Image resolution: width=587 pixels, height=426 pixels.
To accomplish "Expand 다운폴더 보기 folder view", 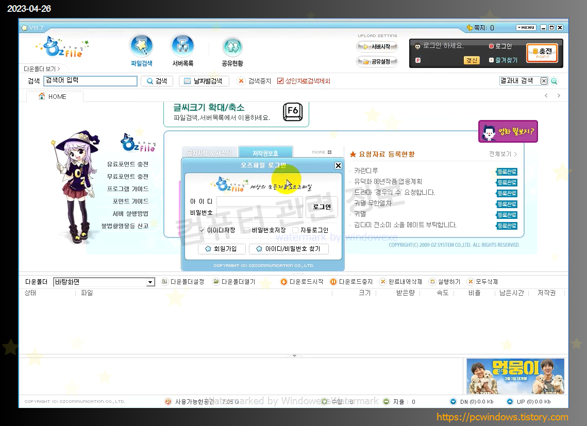I will coord(42,69).
